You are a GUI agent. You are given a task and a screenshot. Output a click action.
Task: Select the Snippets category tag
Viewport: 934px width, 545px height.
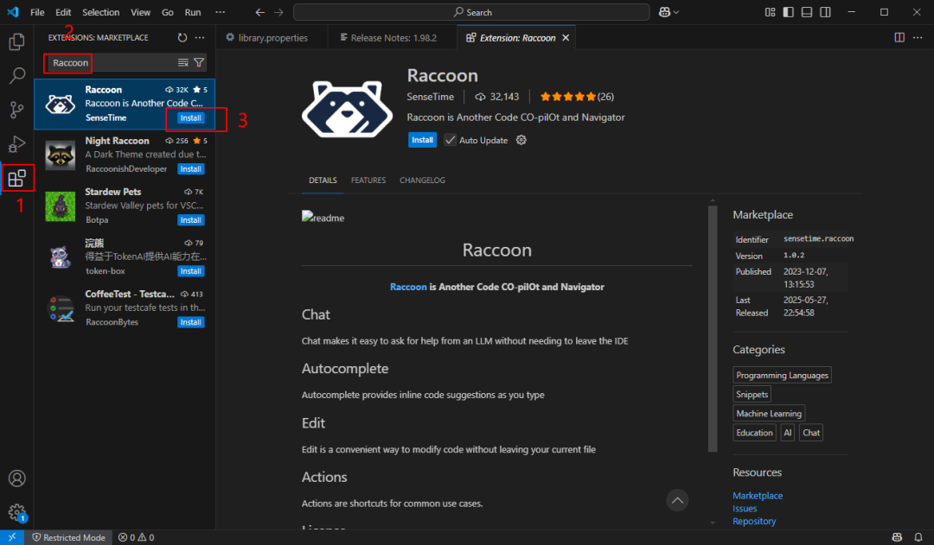pos(752,395)
